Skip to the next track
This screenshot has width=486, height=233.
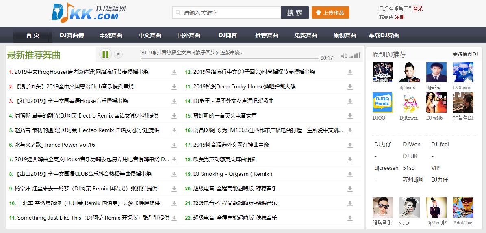[118, 54]
